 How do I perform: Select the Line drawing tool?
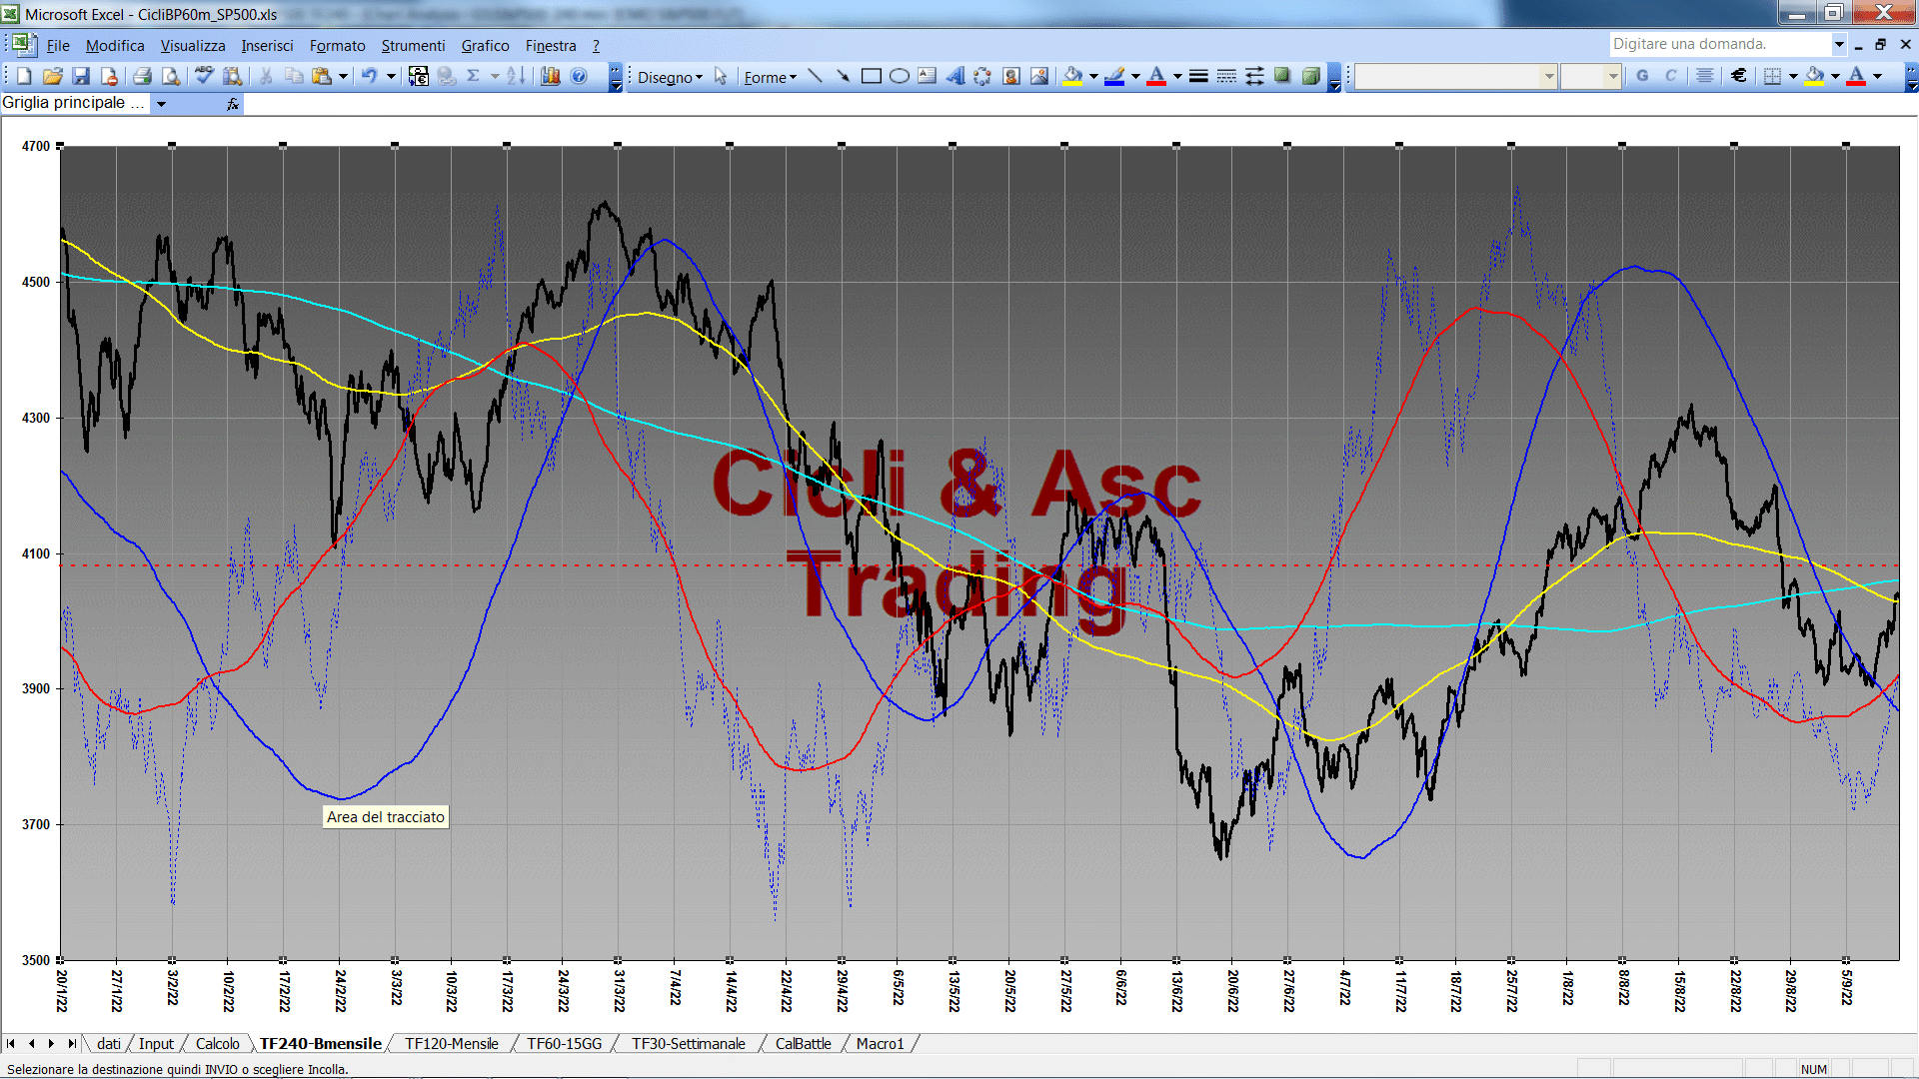click(x=816, y=76)
